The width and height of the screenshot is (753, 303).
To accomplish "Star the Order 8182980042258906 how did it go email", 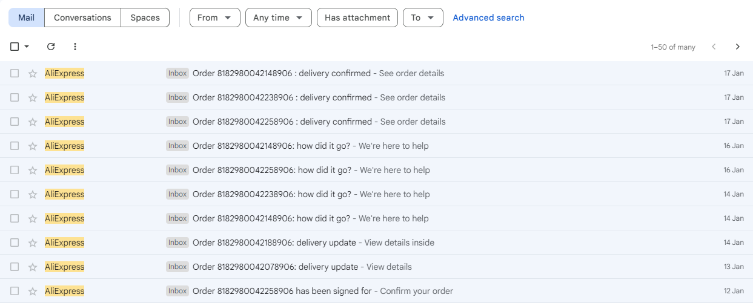I will coord(33,170).
